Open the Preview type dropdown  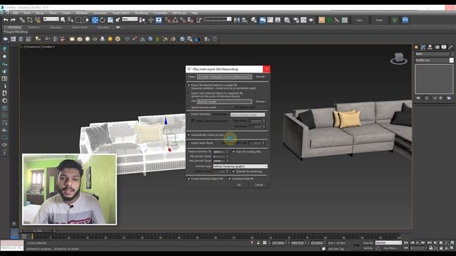240,166
